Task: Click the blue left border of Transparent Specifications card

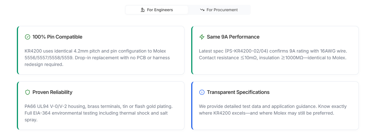Action: [192, 106]
